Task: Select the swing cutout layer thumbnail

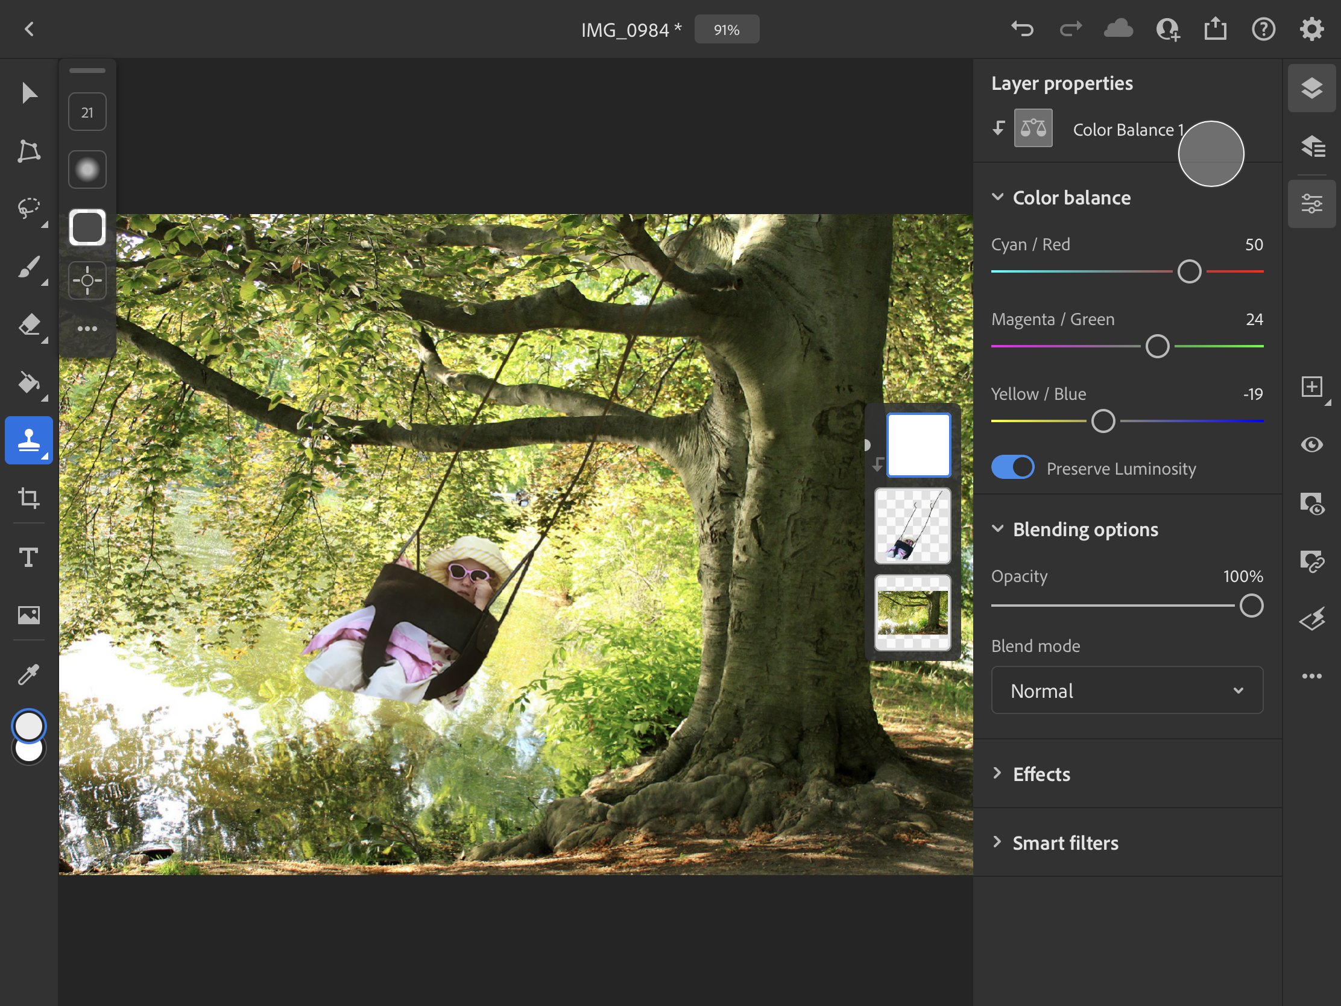Action: click(x=912, y=527)
